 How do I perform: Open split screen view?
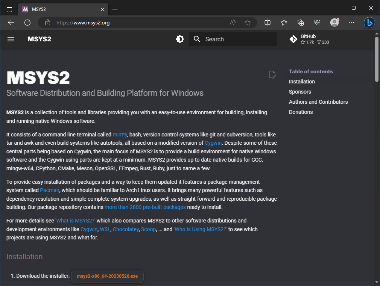coord(267,23)
